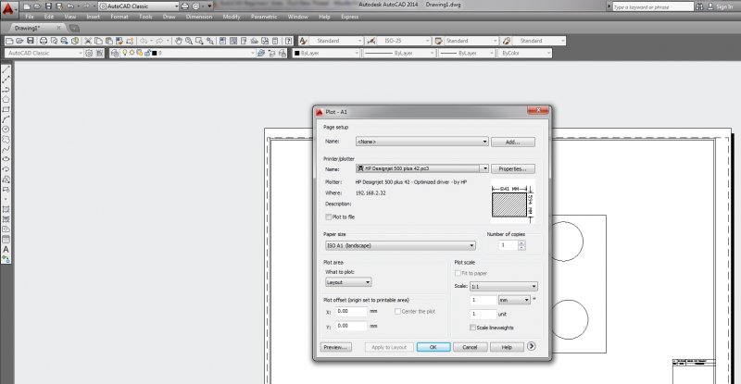Toggle the Fit to paper checkbox
Image resolution: width=741 pixels, height=384 pixels.
tap(458, 273)
